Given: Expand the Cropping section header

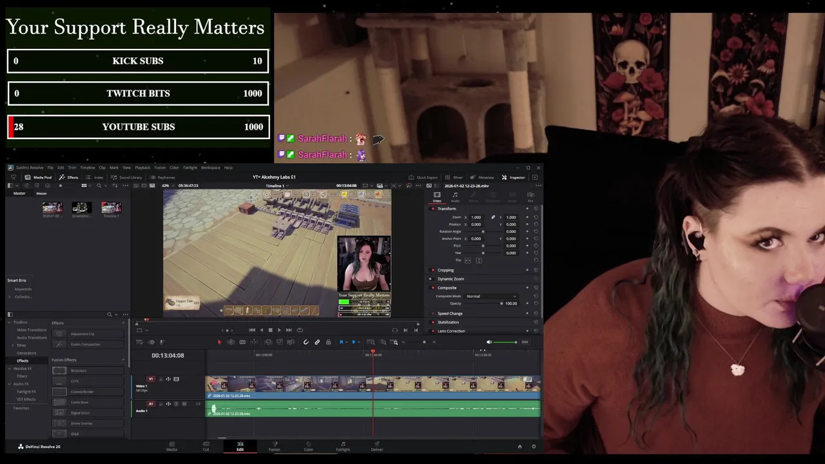Looking at the screenshot, I should pos(445,270).
